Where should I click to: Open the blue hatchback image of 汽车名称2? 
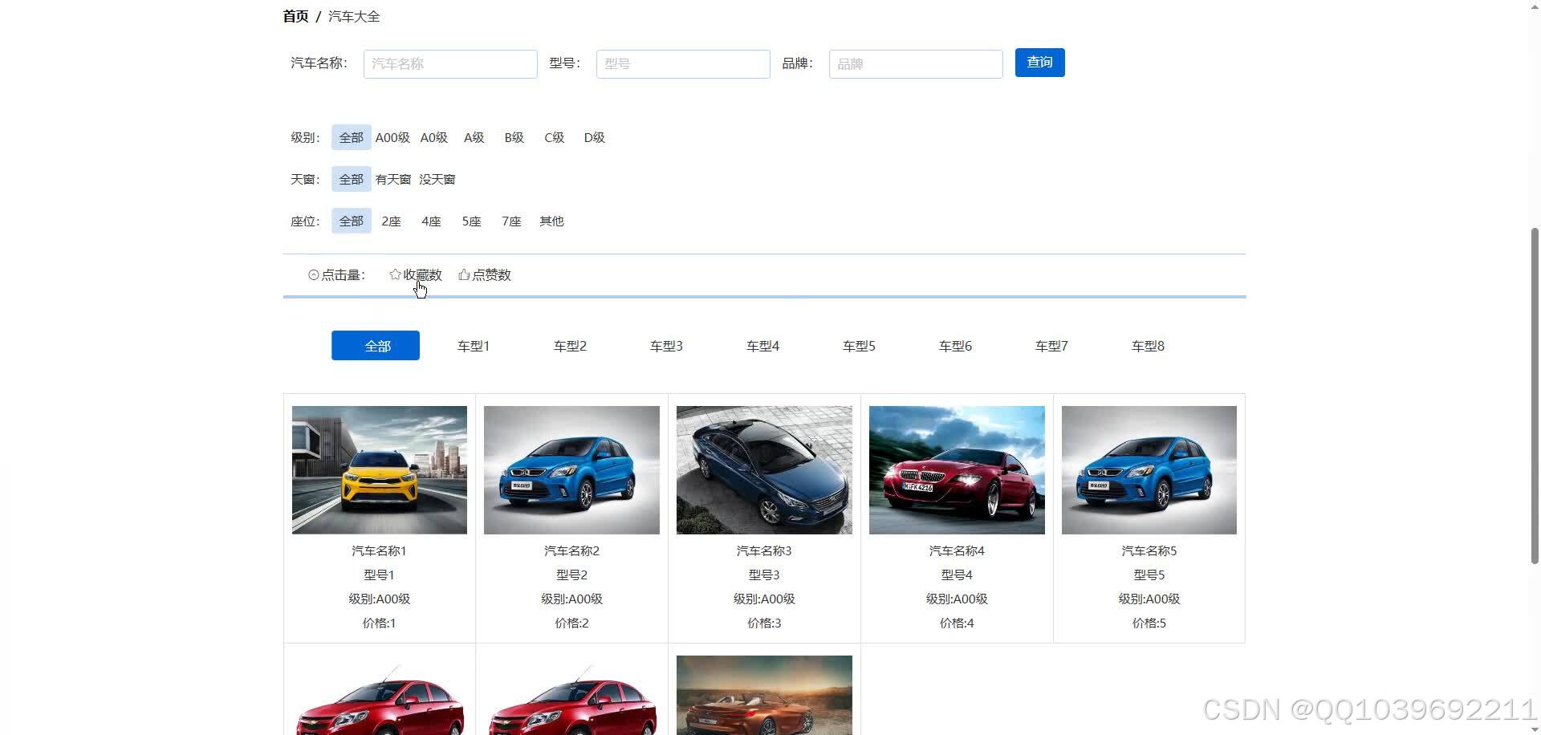coord(571,469)
